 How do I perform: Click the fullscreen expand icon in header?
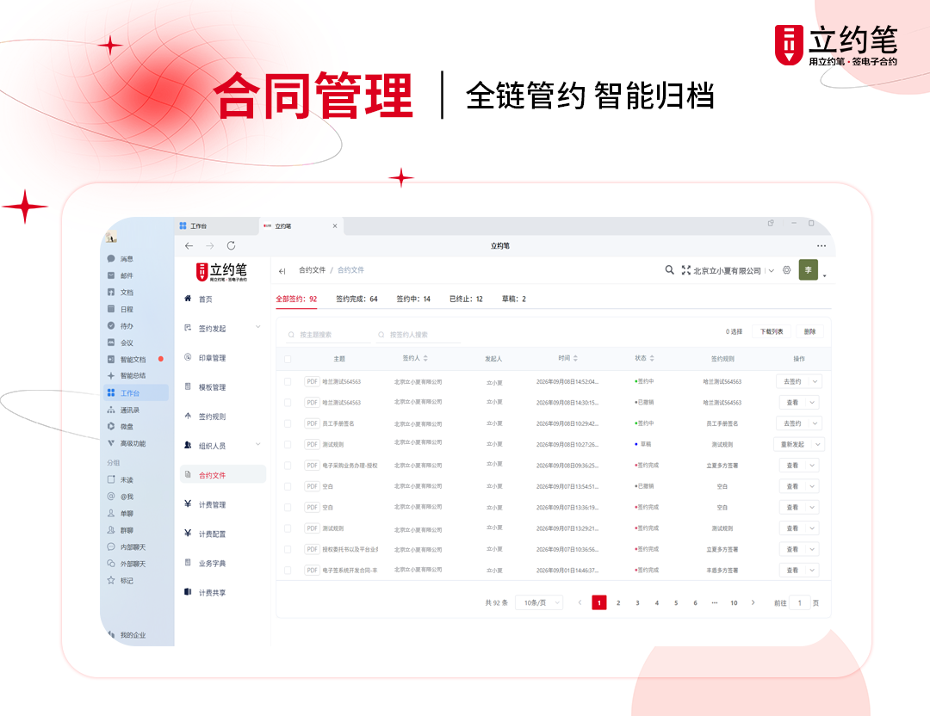point(685,270)
